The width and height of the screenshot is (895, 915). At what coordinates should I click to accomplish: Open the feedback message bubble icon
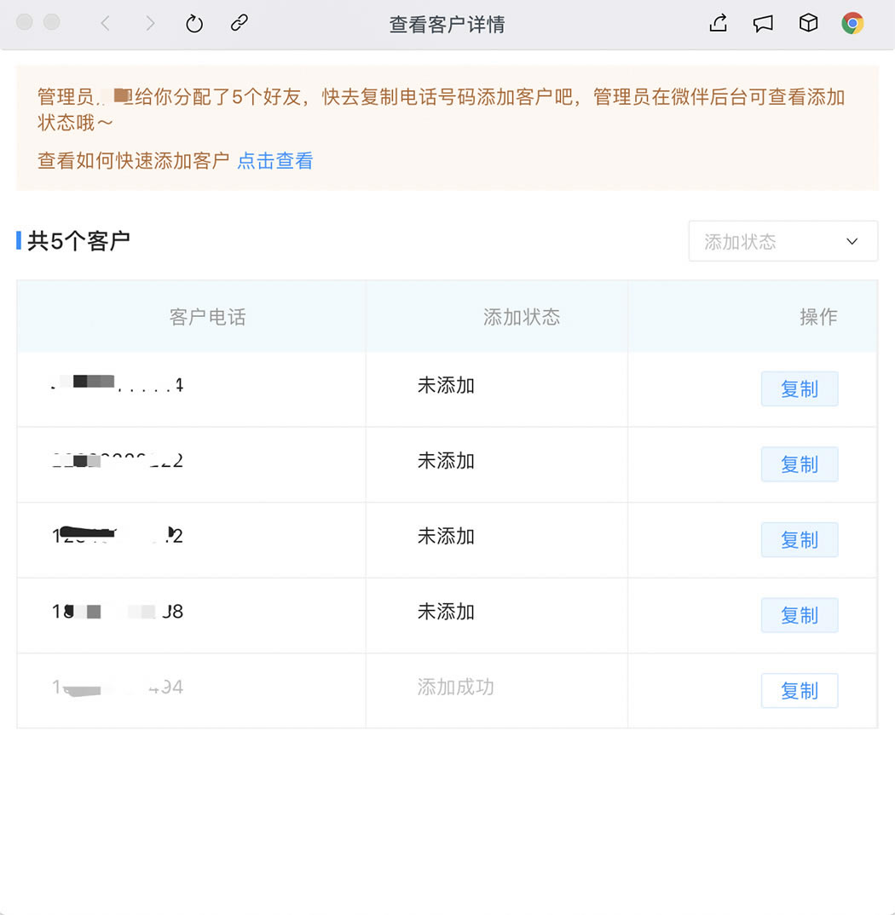click(x=763, y=23)
